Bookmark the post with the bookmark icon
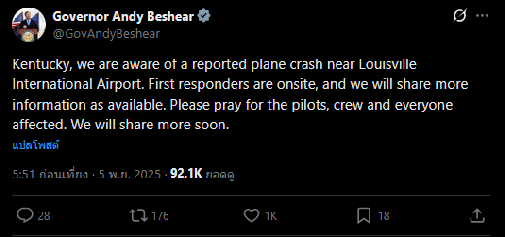This screenshot has width=505, height=237. click(364, 216)
